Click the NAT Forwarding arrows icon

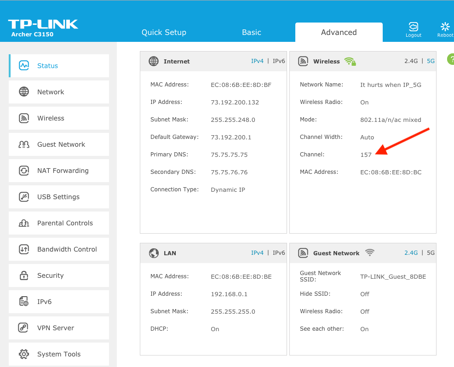tap(24, 171)
